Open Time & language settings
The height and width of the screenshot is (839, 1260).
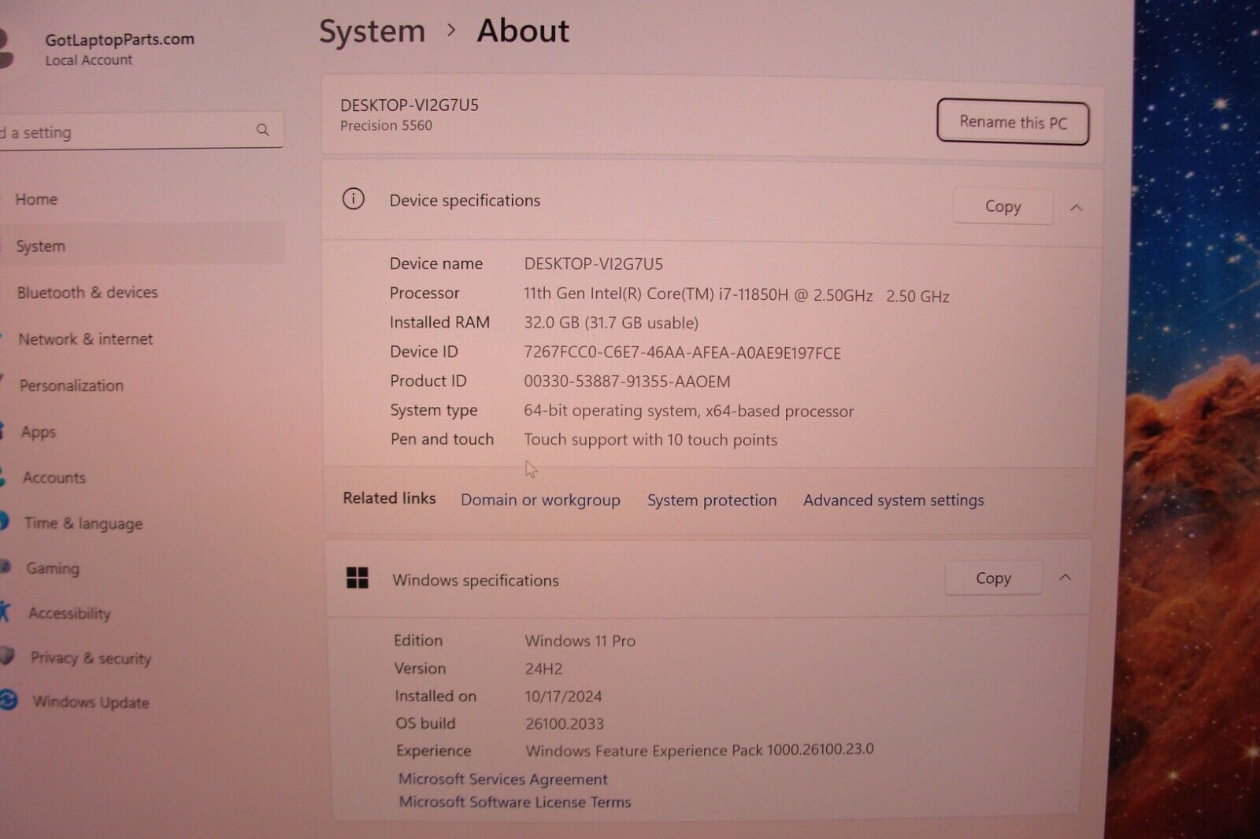point(83,523)
